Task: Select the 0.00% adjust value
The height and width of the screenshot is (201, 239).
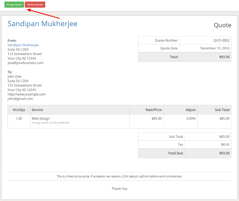Action: [191, 119]
